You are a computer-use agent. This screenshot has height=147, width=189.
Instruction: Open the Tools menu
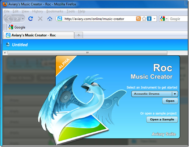70,11
